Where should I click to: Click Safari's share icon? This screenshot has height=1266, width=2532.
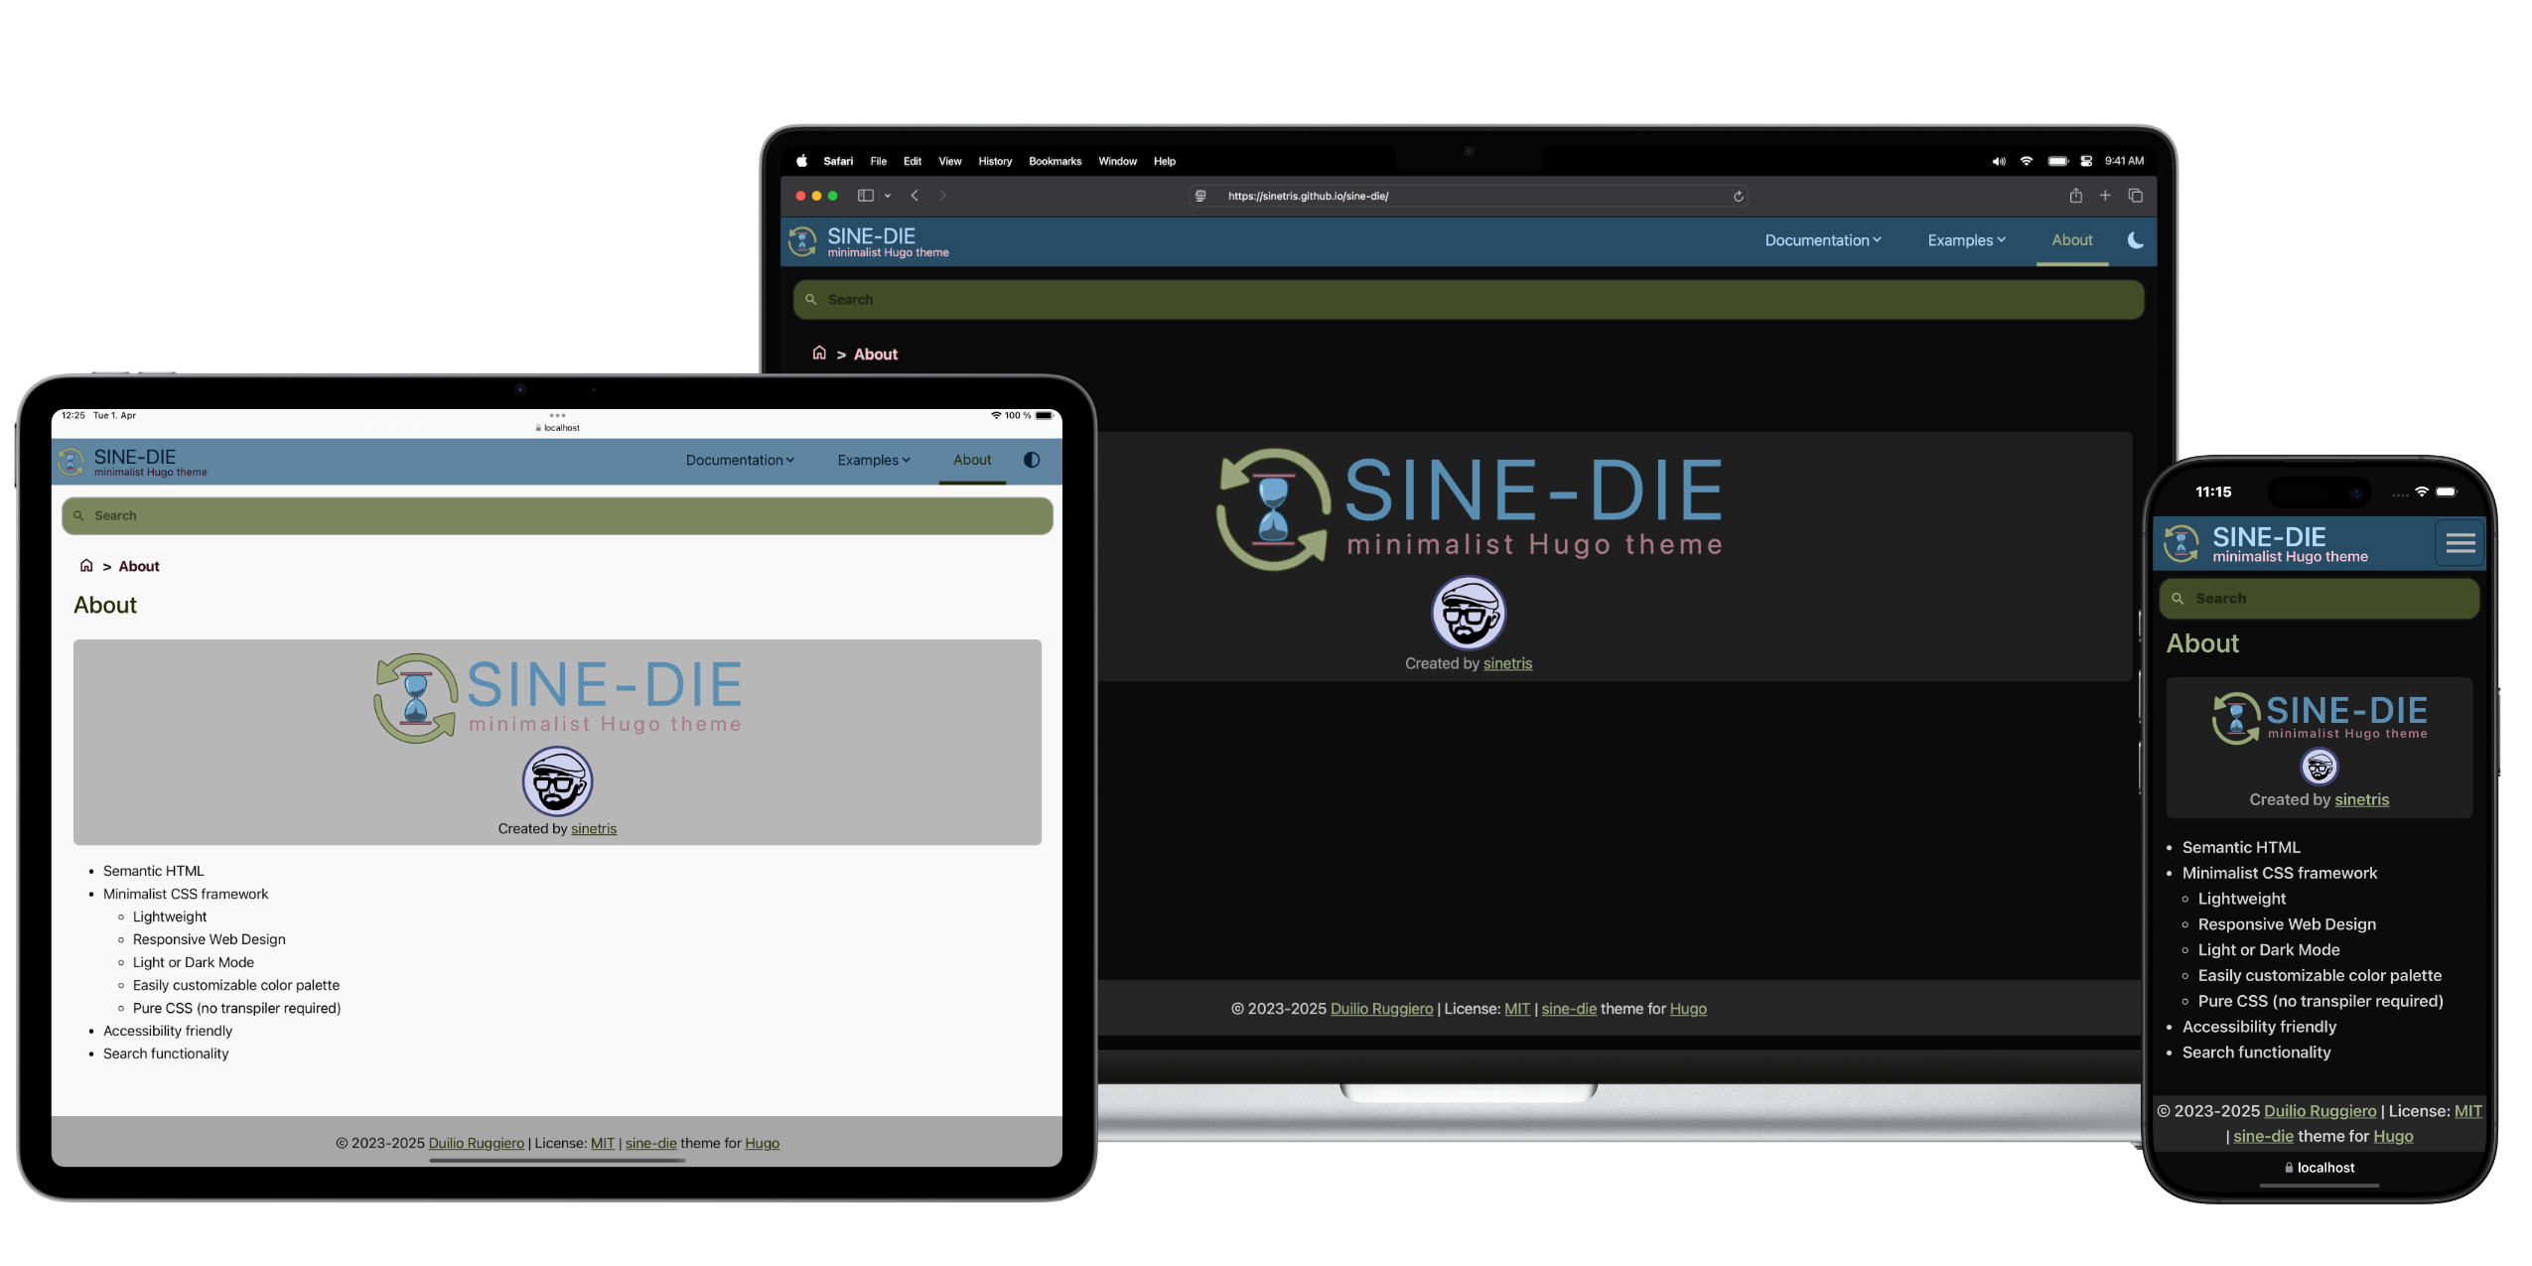pos(2075,196)
